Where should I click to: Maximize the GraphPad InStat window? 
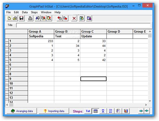point(139,5)
